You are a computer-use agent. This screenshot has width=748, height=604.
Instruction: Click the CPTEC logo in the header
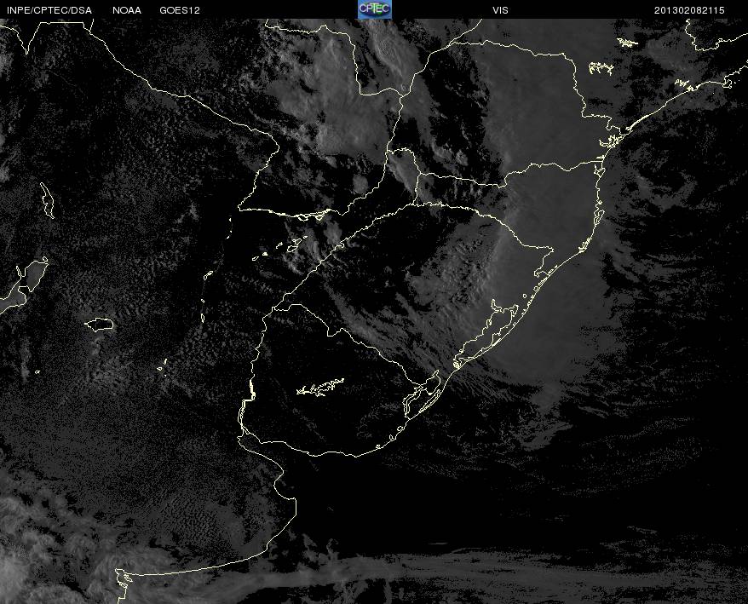[x=375, y=9]
